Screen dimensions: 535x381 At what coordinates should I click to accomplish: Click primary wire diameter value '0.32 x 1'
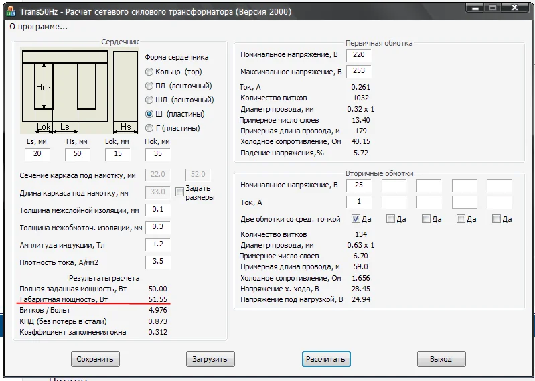click(361, 109)
